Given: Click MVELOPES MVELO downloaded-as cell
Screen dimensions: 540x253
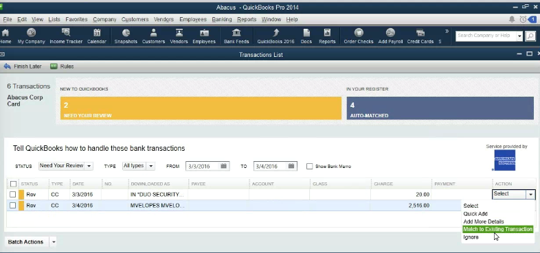Looking at the screenshot, I should tap(159, 206).
